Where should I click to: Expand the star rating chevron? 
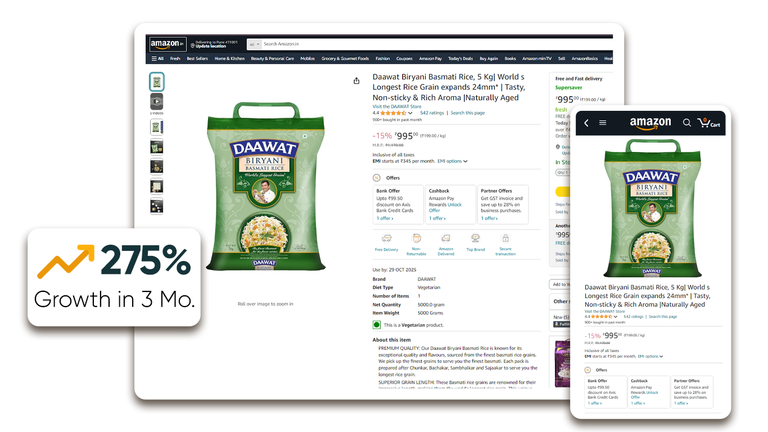tap(410, 113)
